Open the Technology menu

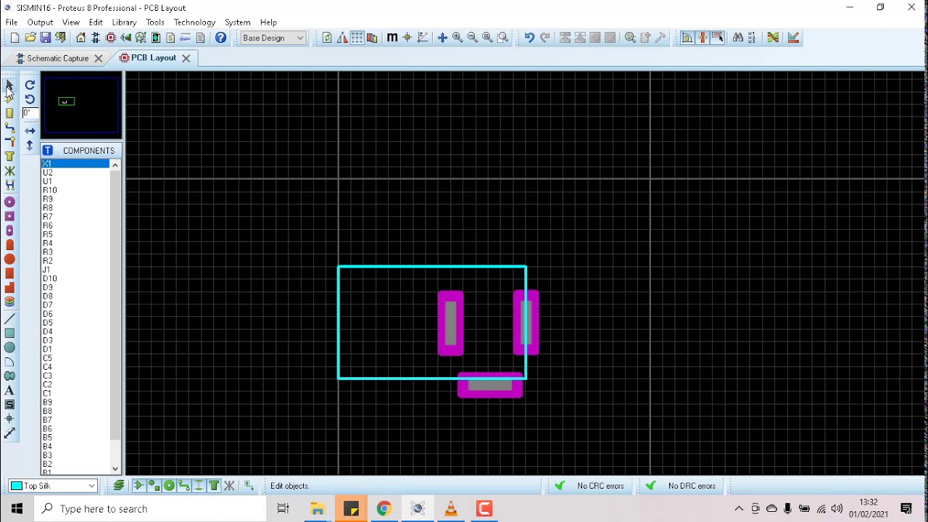194,22
